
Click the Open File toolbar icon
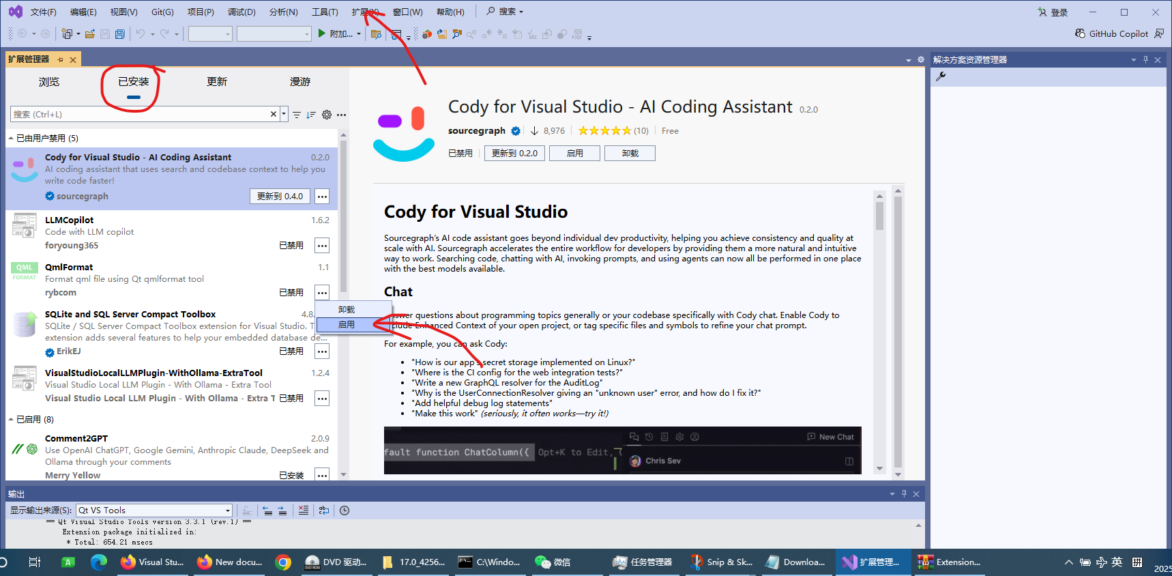click(x=89, y=33)
